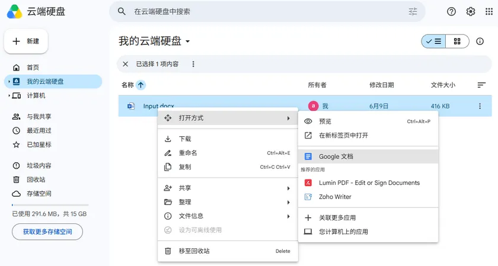Click the 已加星标 star icon
Screen dimensions: 498x266
coord(16,145)
